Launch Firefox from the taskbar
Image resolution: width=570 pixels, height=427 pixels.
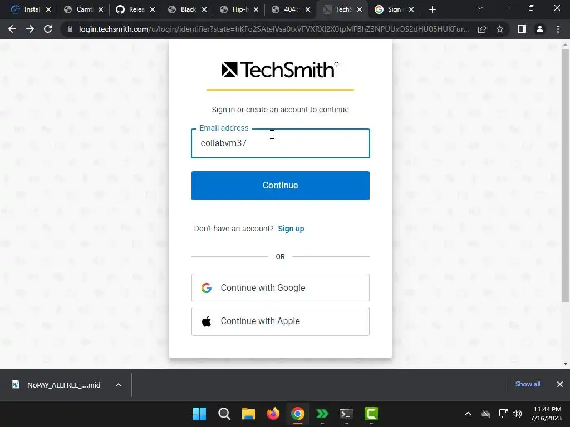273,414
